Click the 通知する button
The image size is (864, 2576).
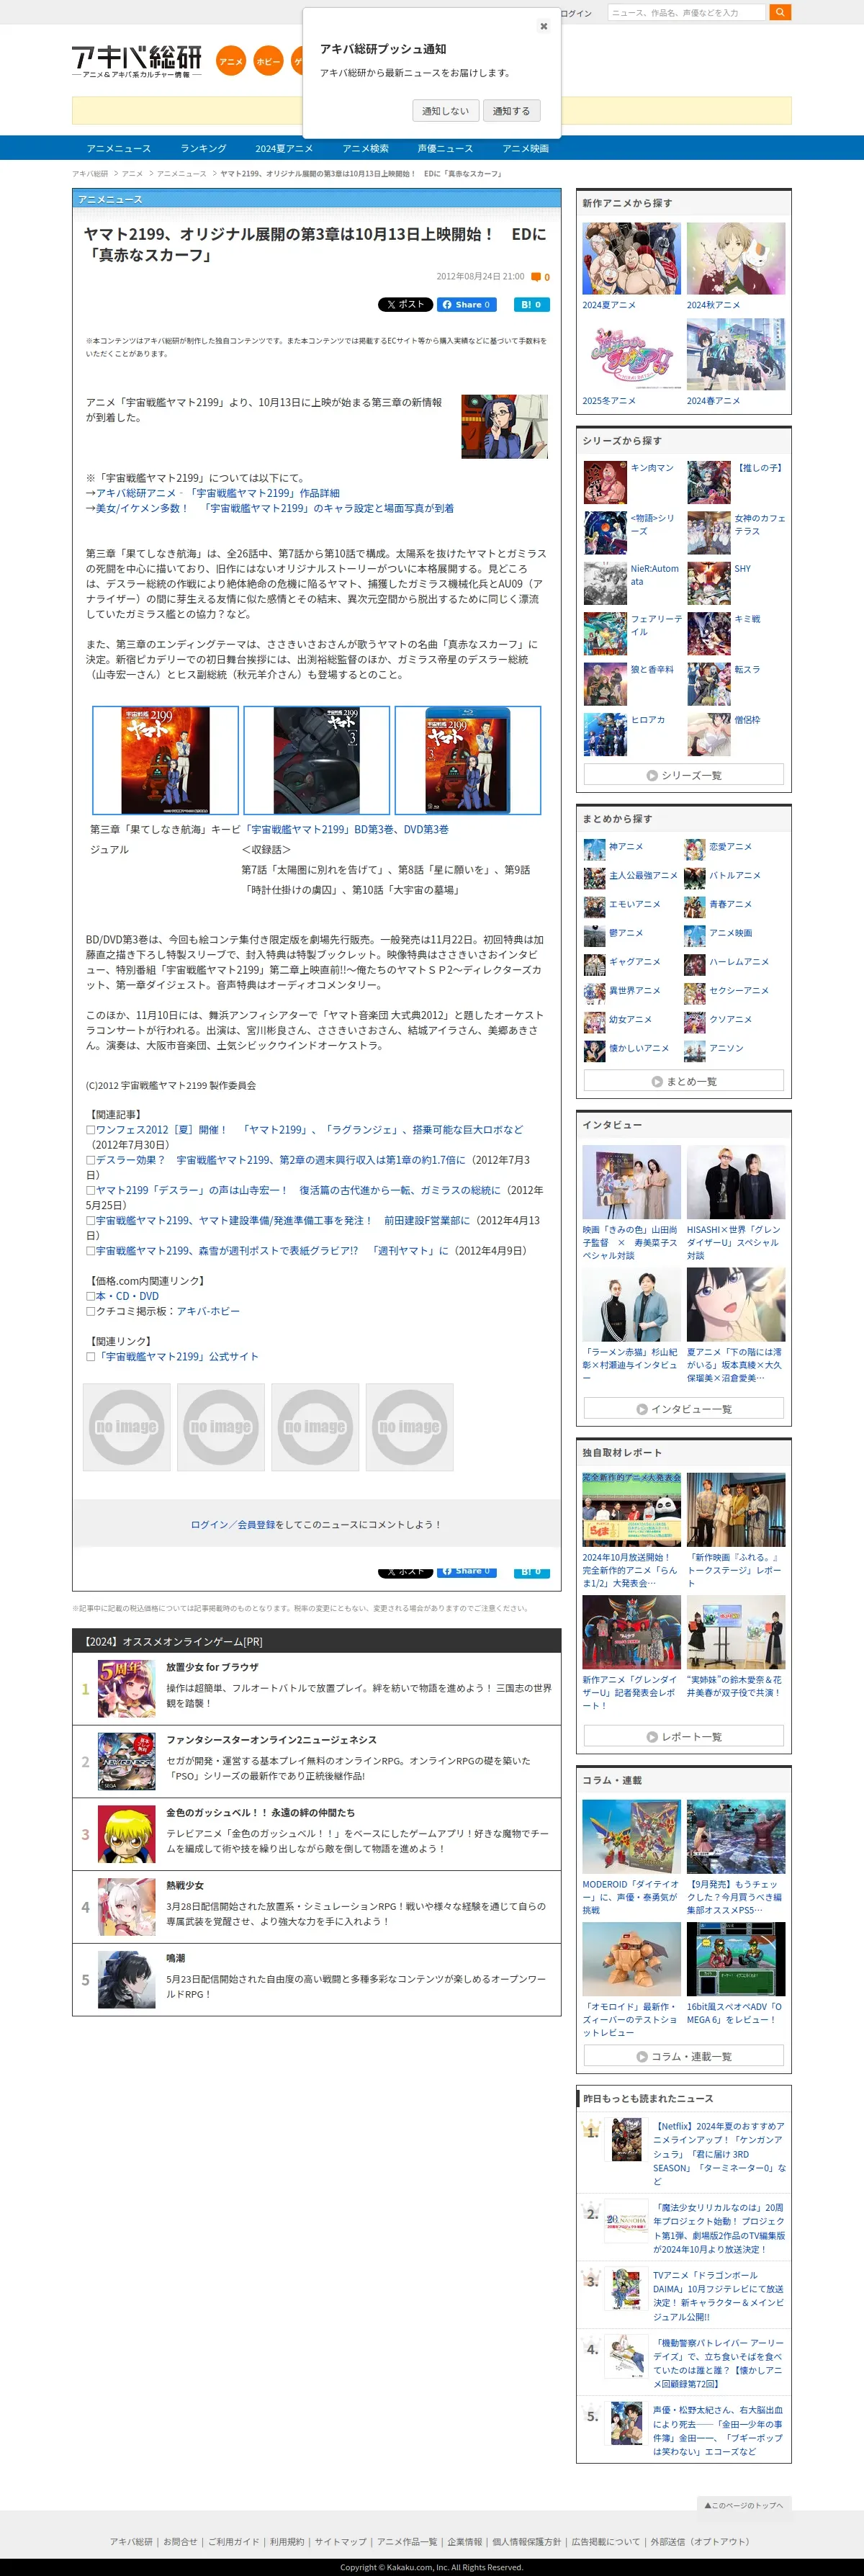pyautogui.click(x=511, y=111)
